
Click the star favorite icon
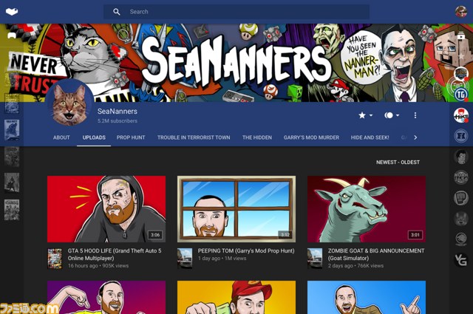(362, 115)
